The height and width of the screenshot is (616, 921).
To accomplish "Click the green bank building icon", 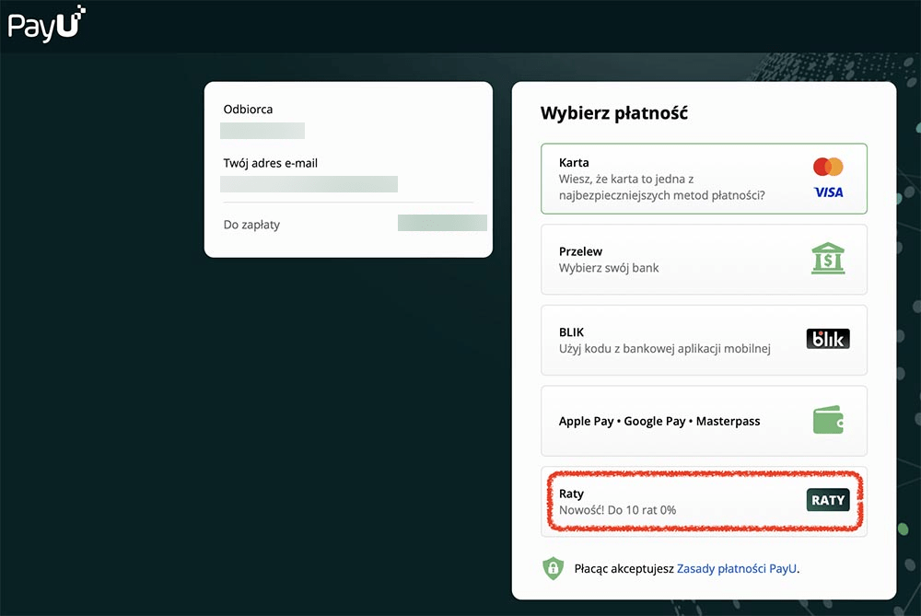I will pos(828,259).
